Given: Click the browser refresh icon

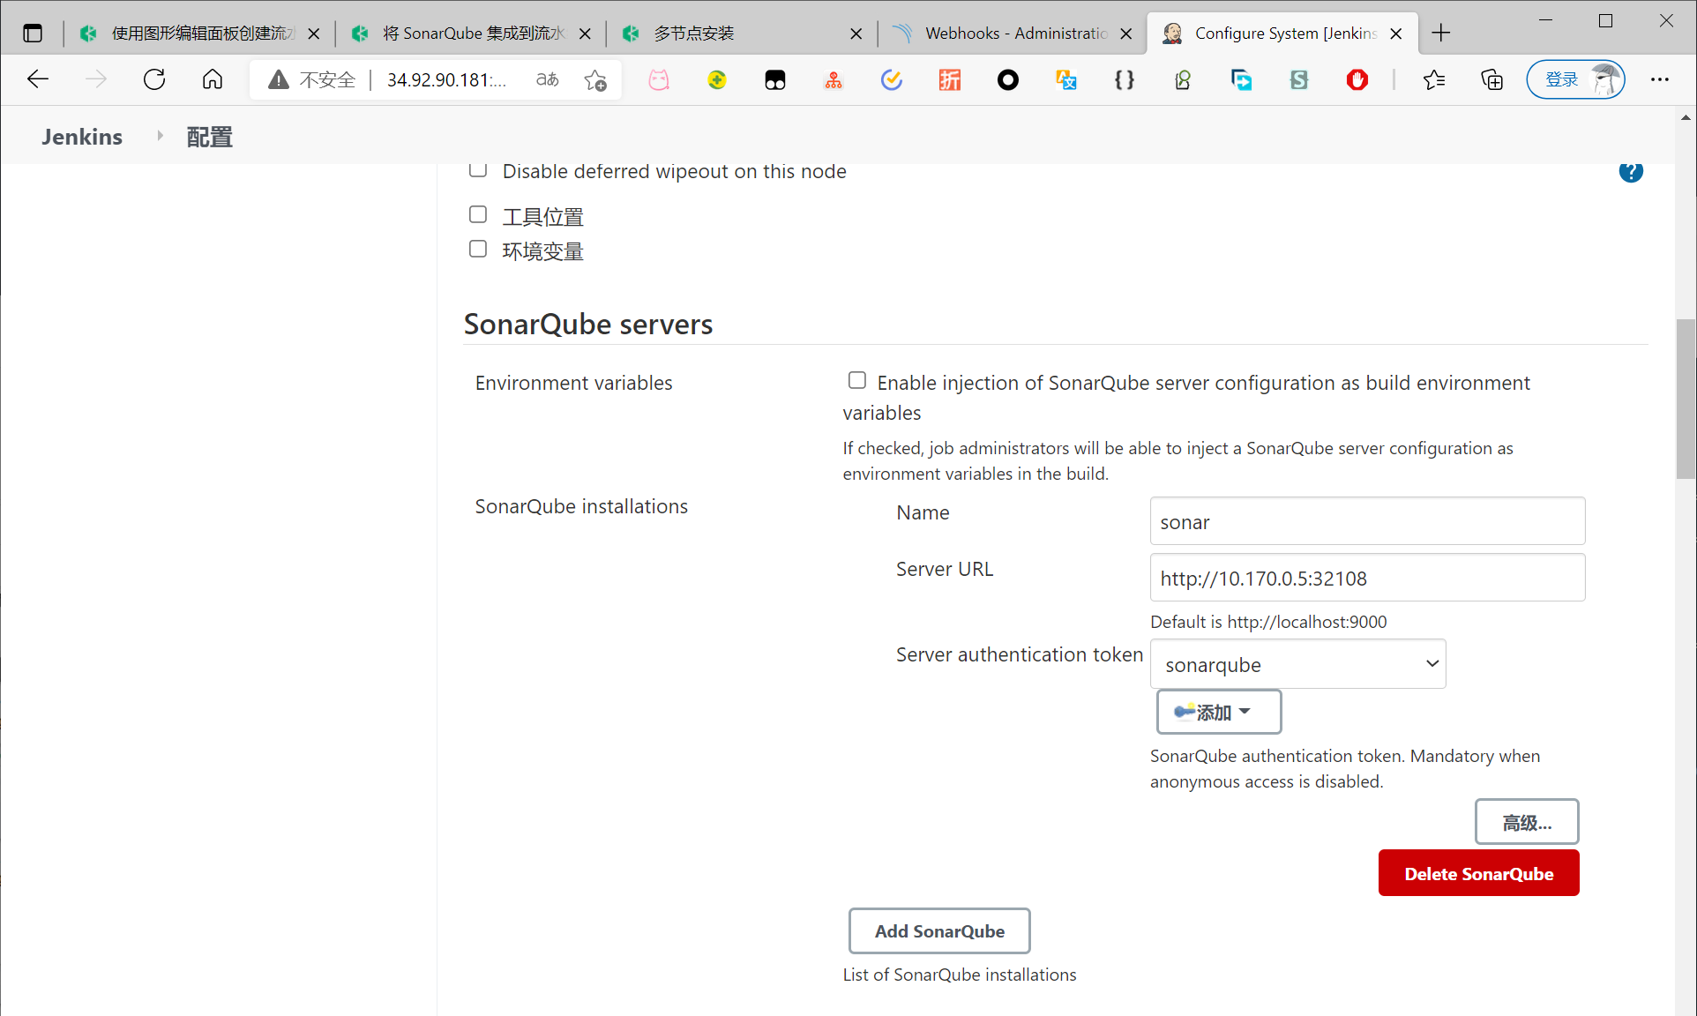Looking at the screenshot, I should coord(154,79).
